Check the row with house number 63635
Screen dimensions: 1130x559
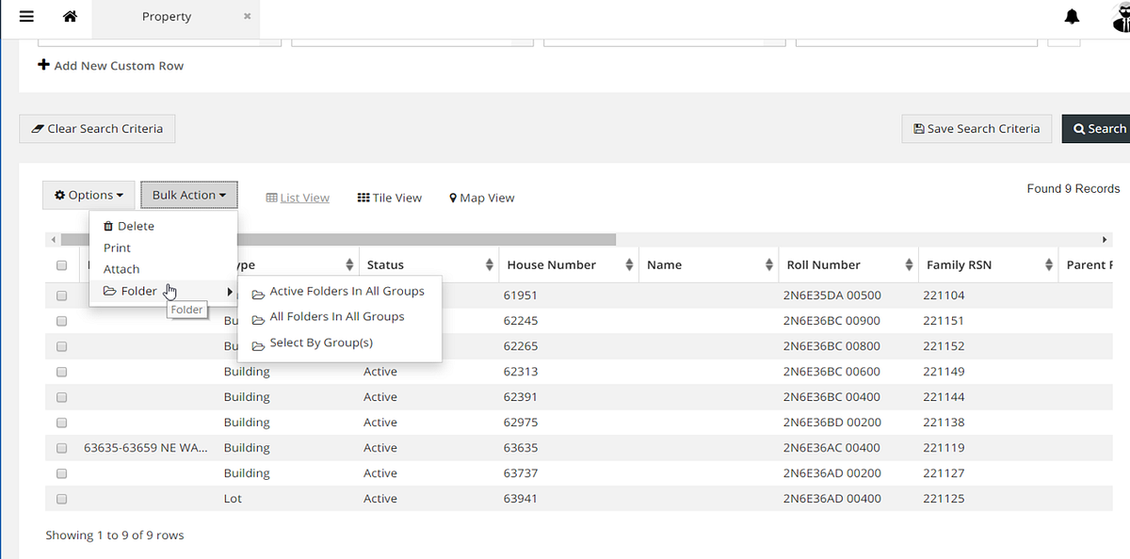click(61, 448)
